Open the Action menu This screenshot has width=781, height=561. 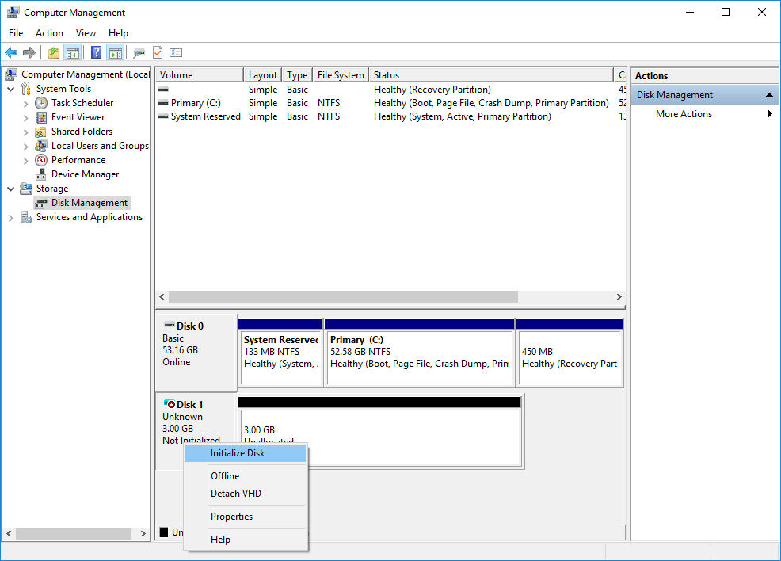click(49, 32)
